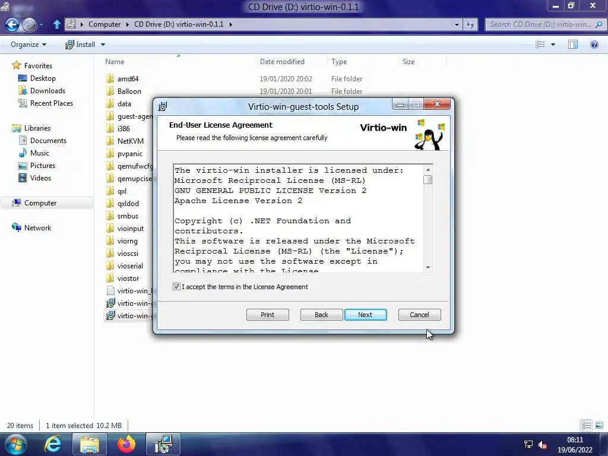The image size is (608, 456).
Task: Switch to details view in status bar
Action: (x=586, y=425)
